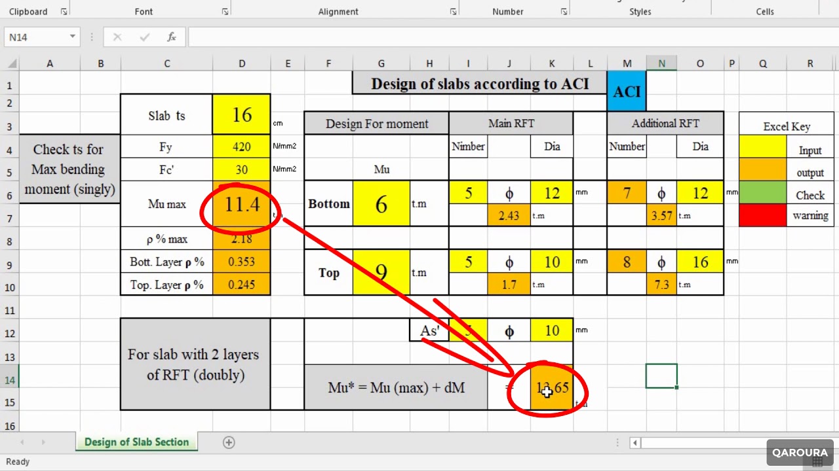Select column N header
The height and width of the screenshot is (471, 839).
[x=661, y=63]
